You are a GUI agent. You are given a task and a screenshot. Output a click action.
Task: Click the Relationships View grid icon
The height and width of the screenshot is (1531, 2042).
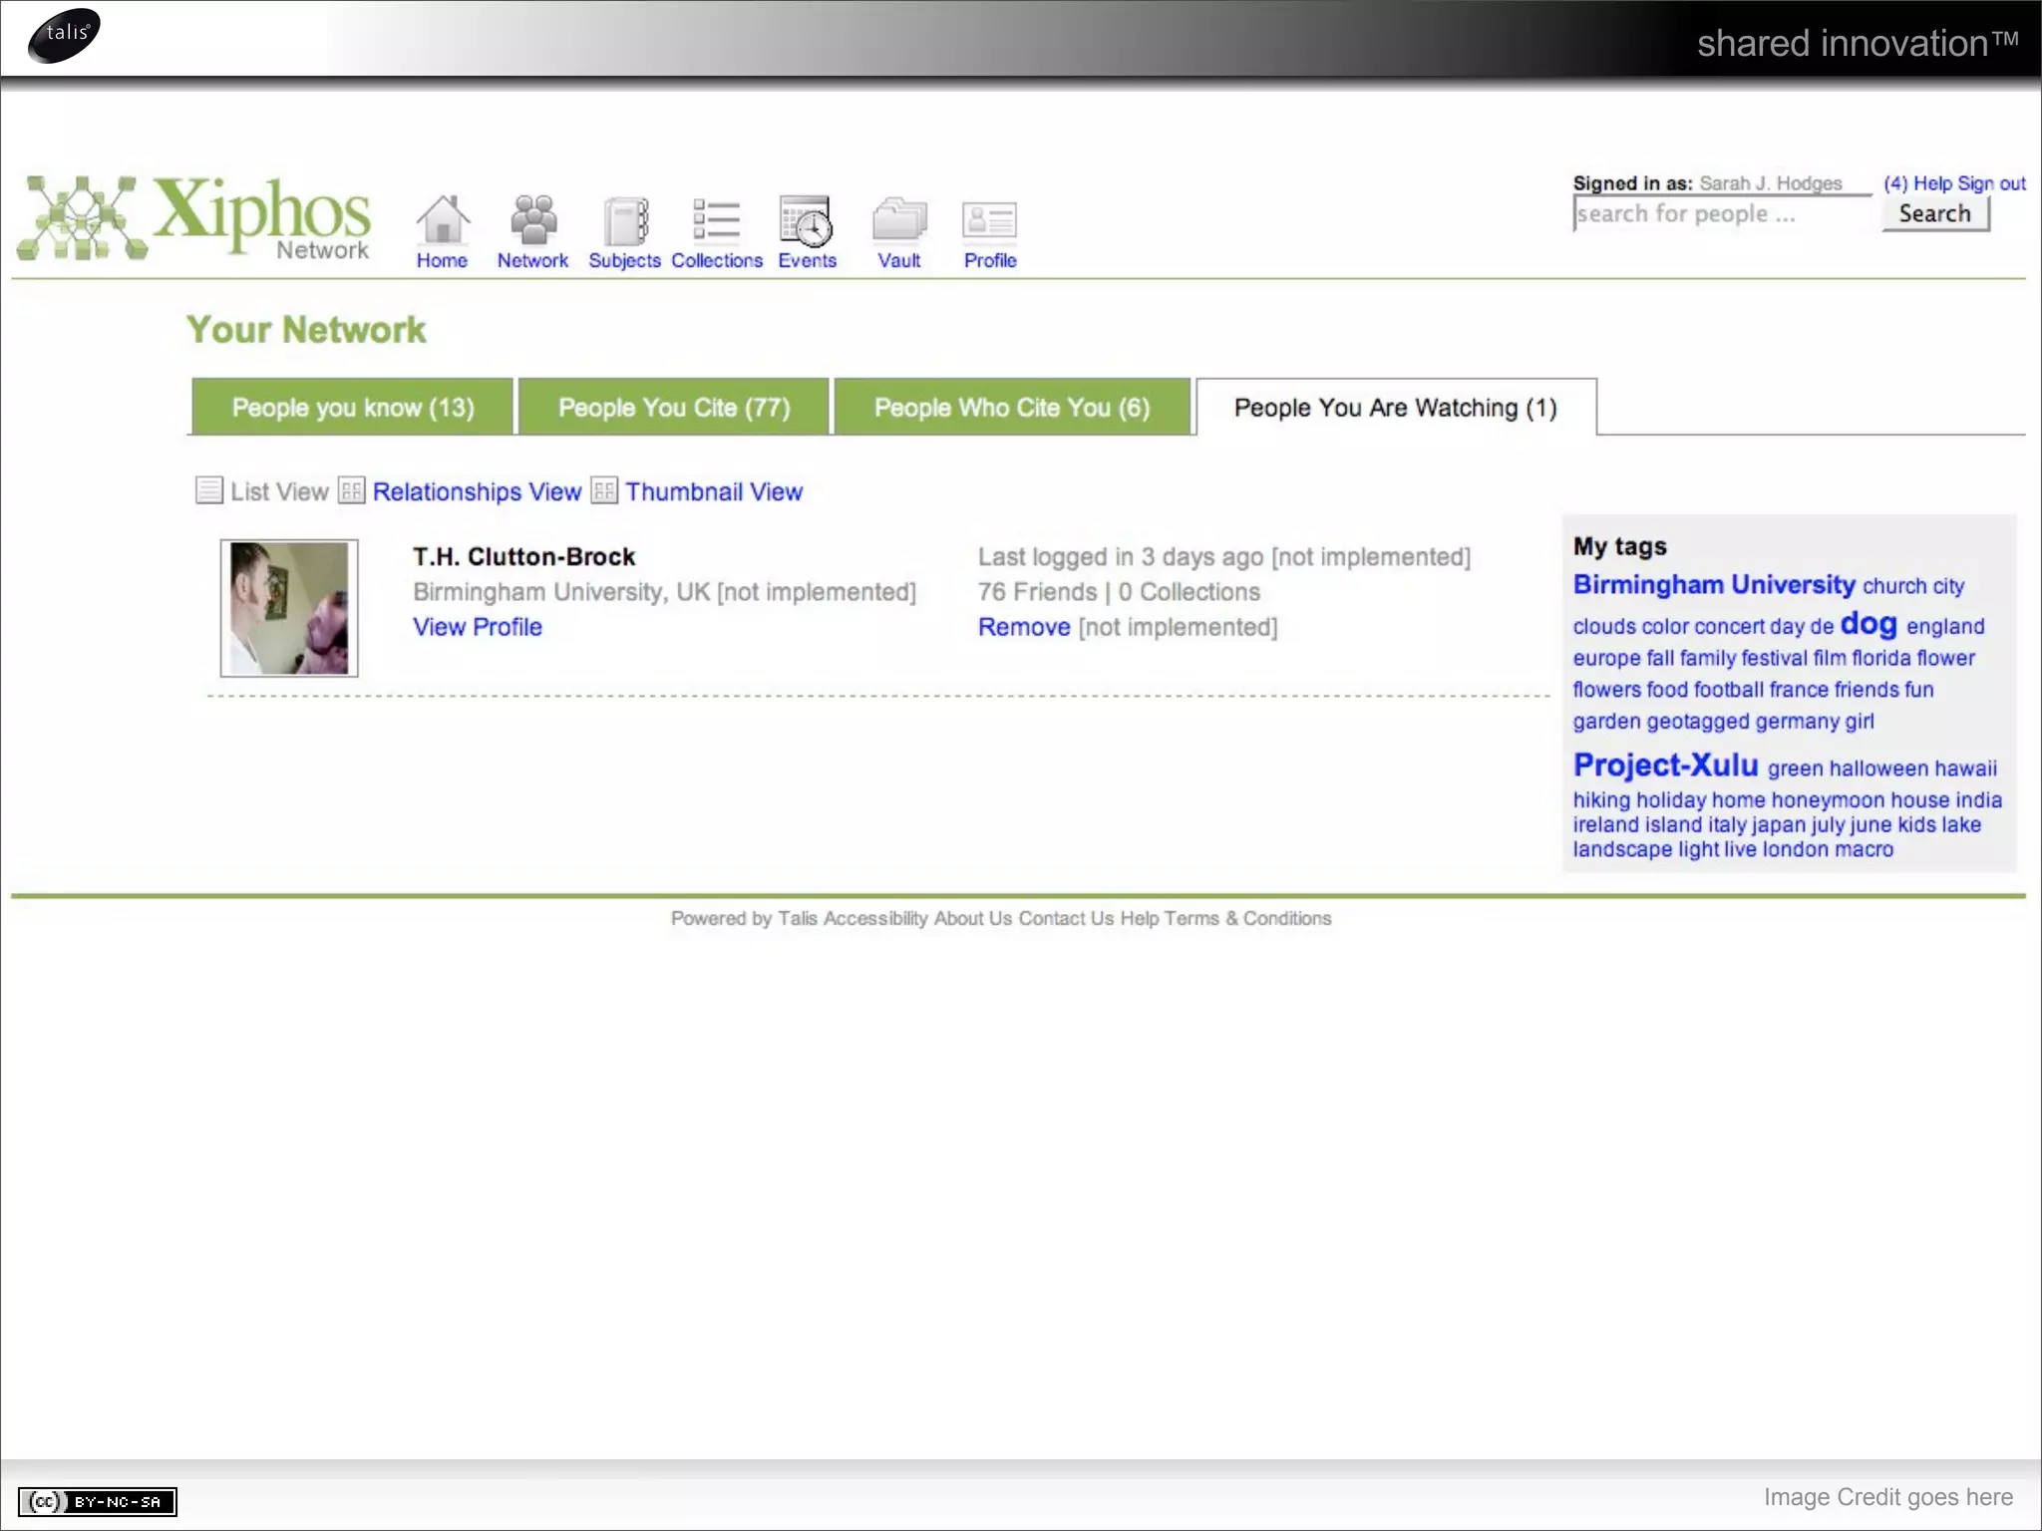tap(351, 490)
